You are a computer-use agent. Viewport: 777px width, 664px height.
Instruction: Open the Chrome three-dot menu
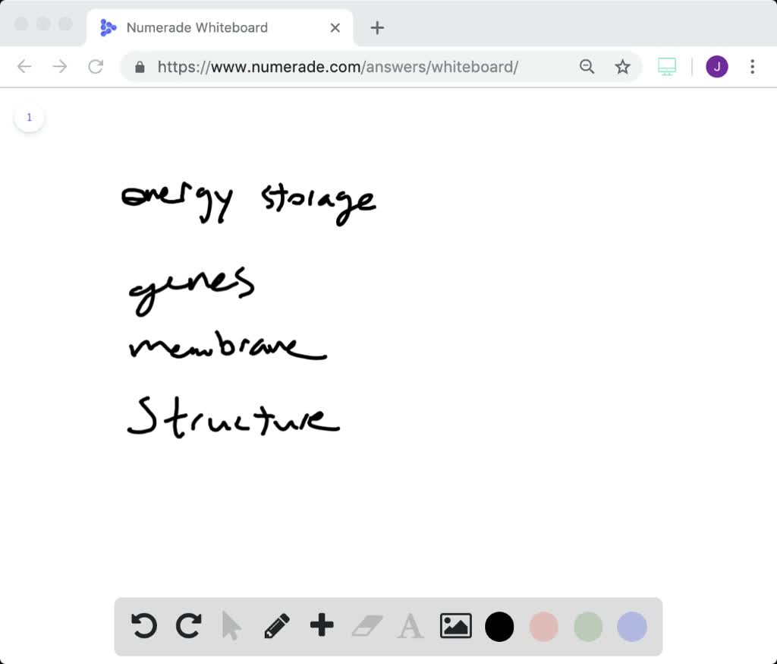752,66
